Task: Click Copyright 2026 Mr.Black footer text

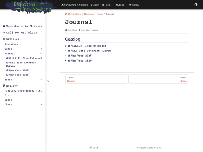Action: coord(149,147)
